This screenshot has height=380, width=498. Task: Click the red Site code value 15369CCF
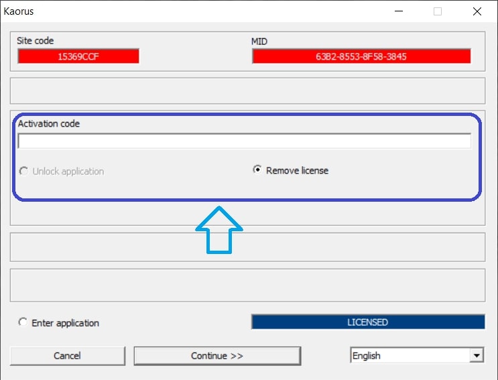[x=78, y=56]
